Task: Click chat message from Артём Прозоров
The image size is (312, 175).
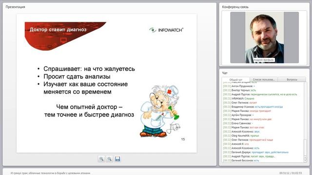Action: pyautogui.click(x=238, y=115)
